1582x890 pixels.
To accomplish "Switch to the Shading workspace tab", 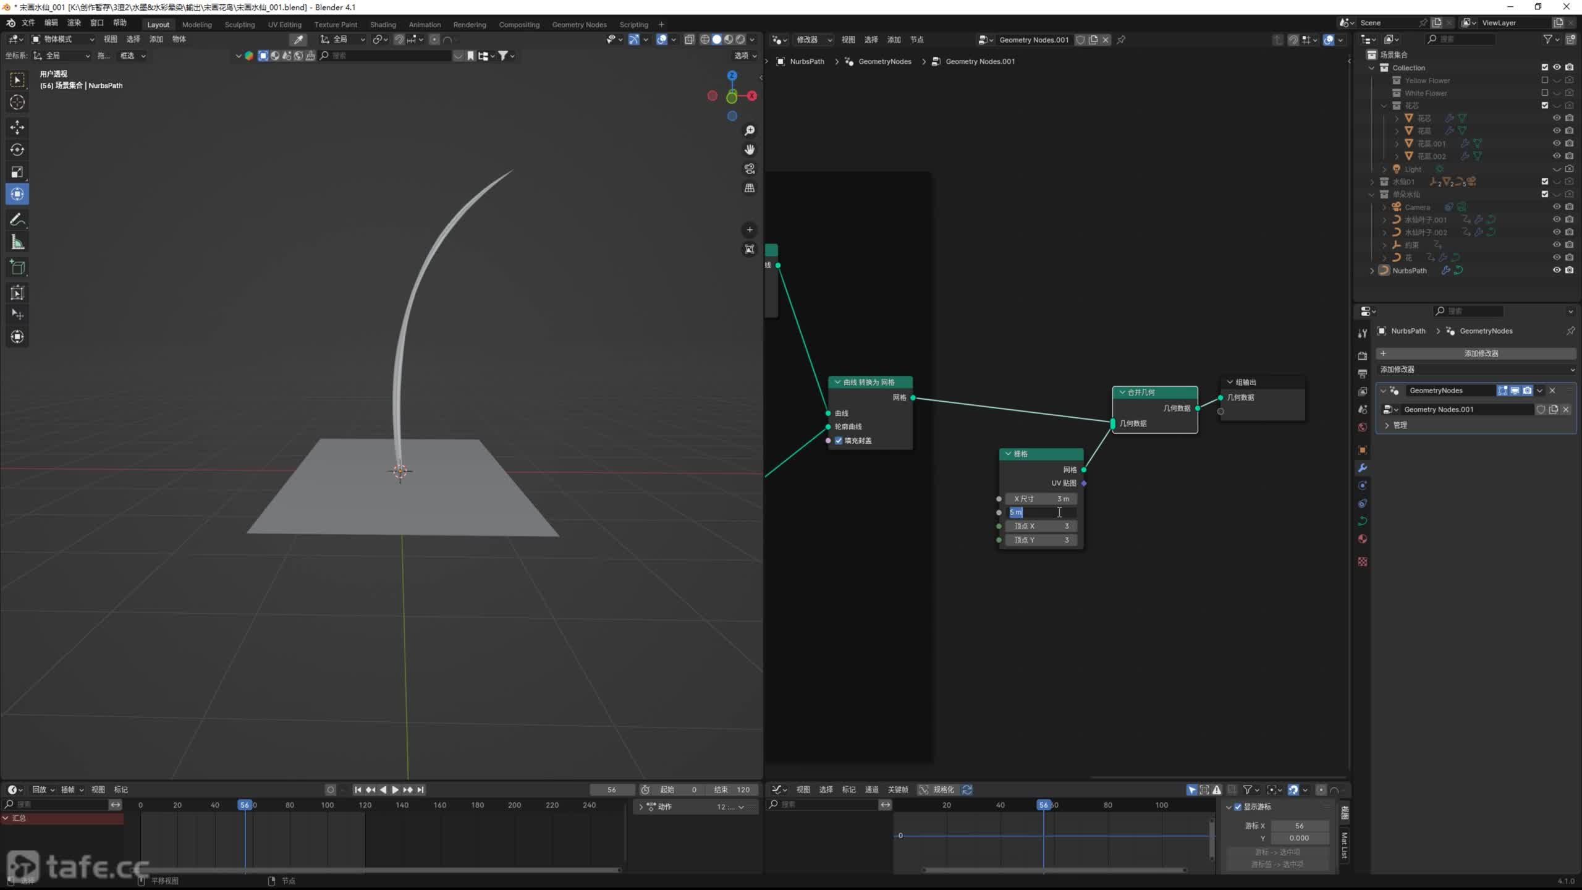I will (x=383, y=25).
